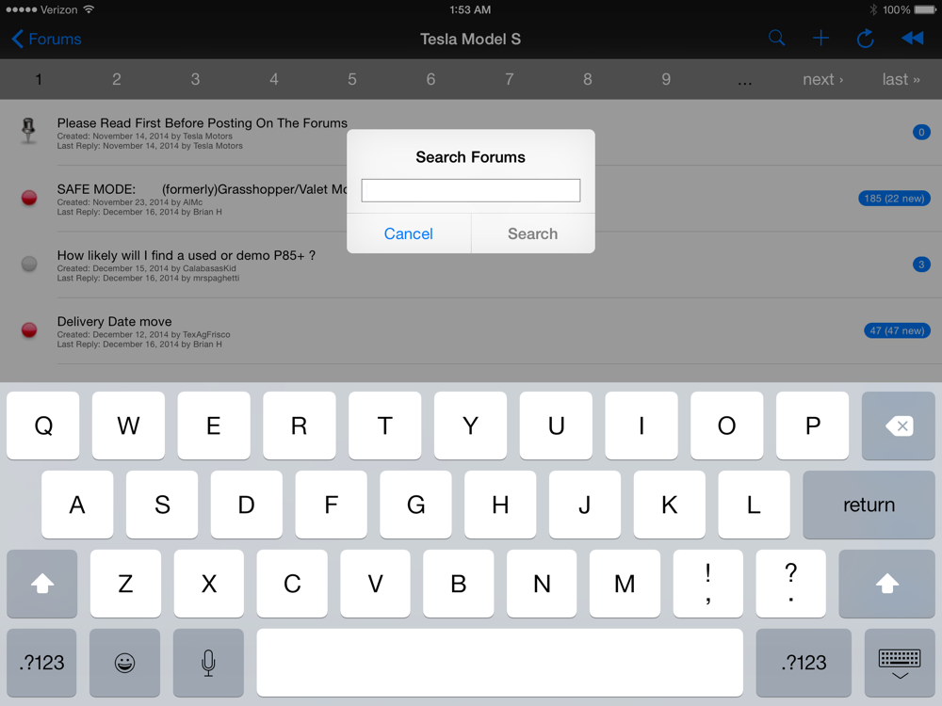Viewport: 942px width, 706px height.
Task: Tap red dot beside Delivery Date move
Action: (29, 329)
